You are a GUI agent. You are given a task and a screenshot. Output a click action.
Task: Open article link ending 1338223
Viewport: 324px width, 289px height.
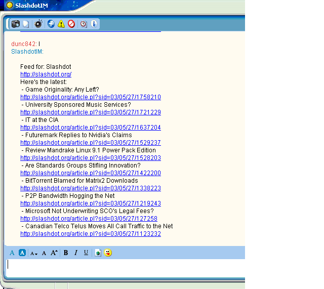tap(91, 188)
